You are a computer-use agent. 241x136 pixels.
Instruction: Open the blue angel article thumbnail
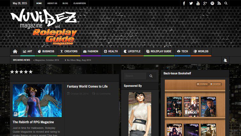[37, 101]
